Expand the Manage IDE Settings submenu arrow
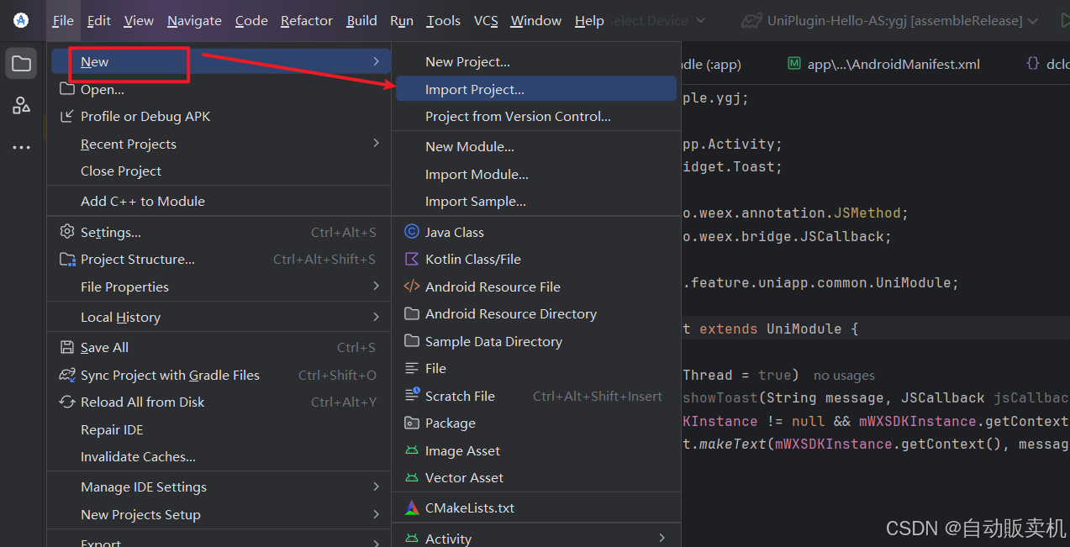 376,487
